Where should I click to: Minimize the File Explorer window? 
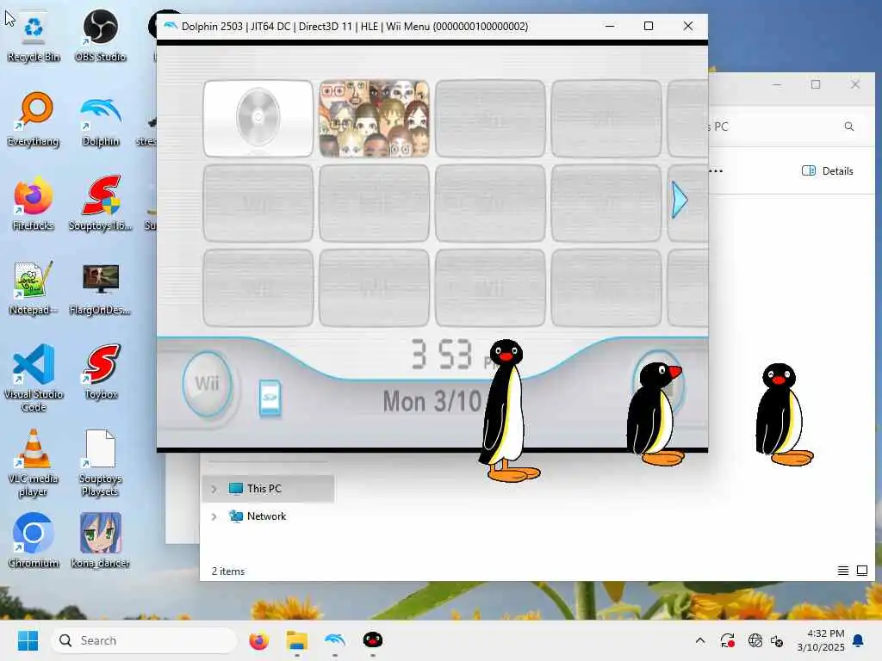coord(776,84)
